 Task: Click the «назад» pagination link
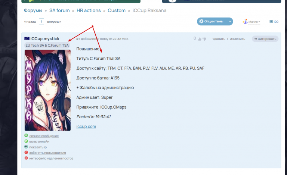coord(30,22)
